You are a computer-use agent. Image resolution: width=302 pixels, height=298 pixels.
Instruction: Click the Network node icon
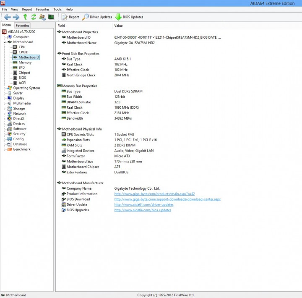(10, 113)
